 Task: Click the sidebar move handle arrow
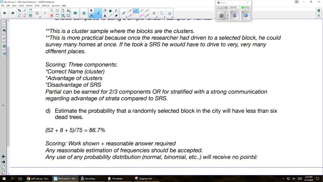(x=3, y=105)
